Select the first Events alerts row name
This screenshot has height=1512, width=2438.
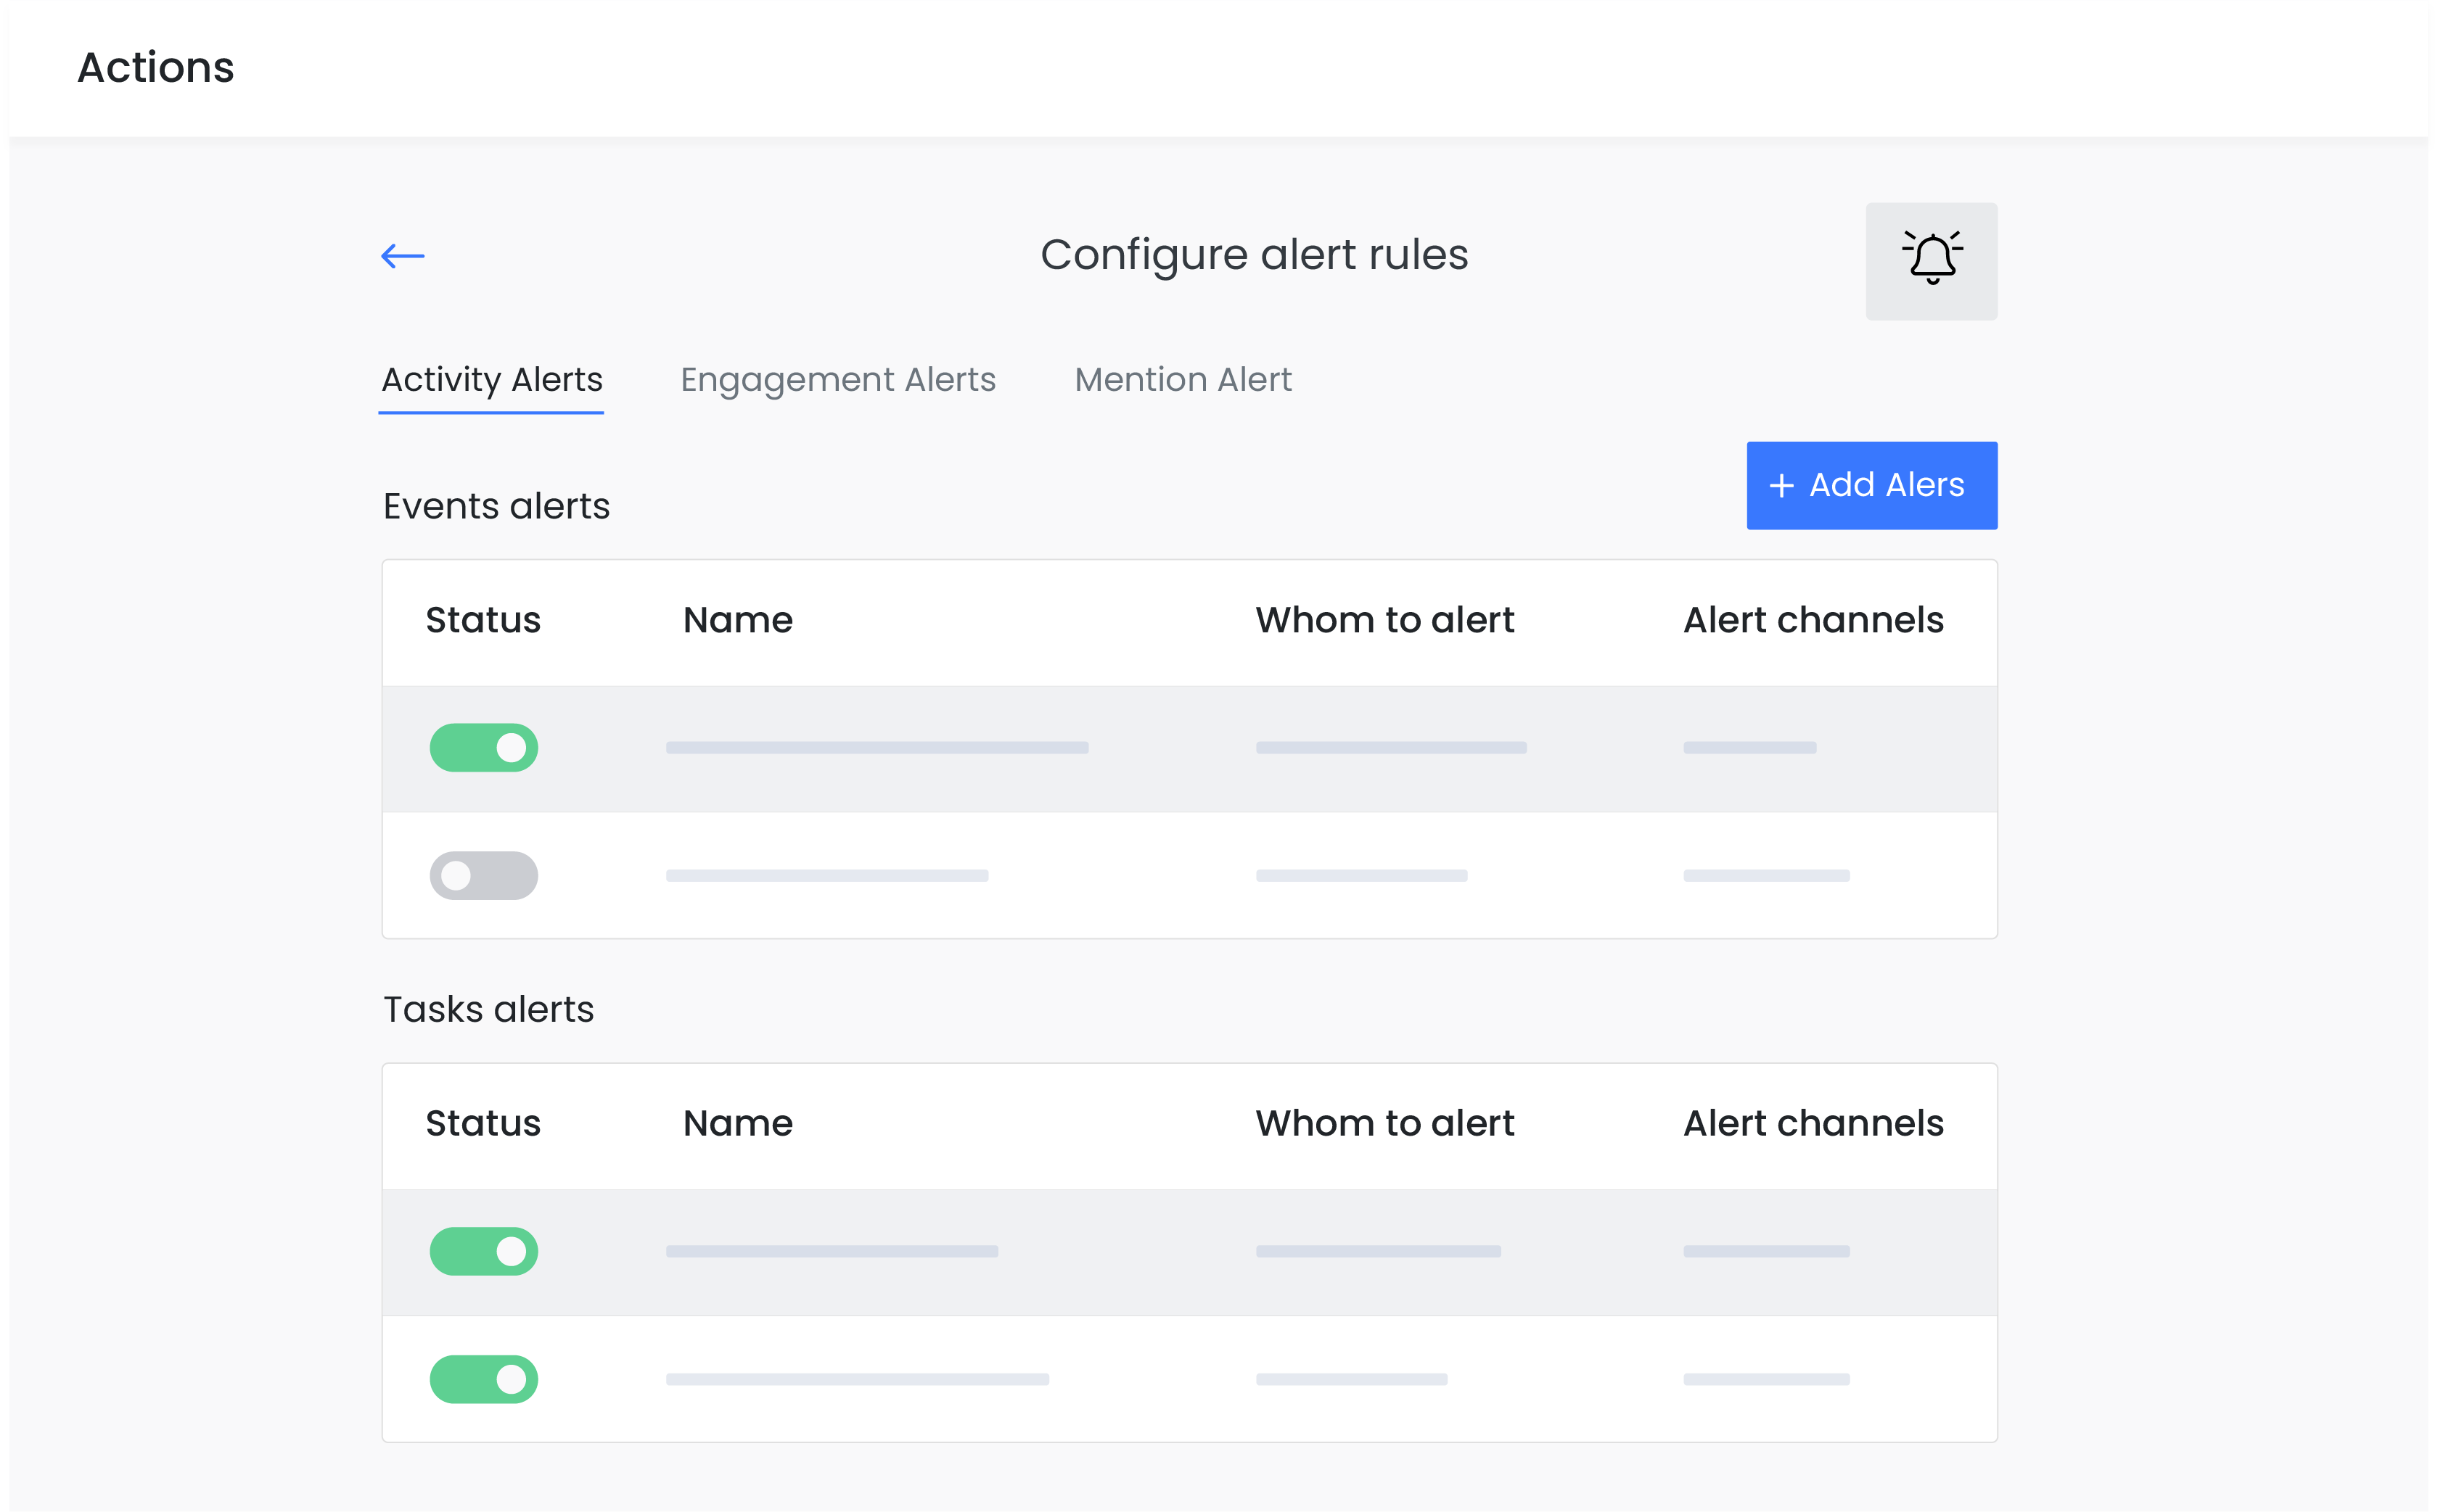click(877, 748)
